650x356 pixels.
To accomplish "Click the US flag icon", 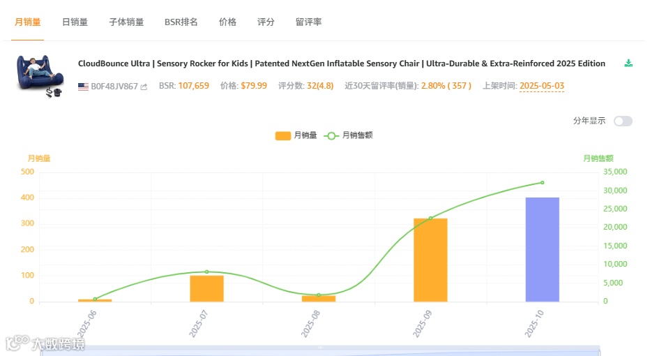I will pyautogui.click(x=83, y=87).
